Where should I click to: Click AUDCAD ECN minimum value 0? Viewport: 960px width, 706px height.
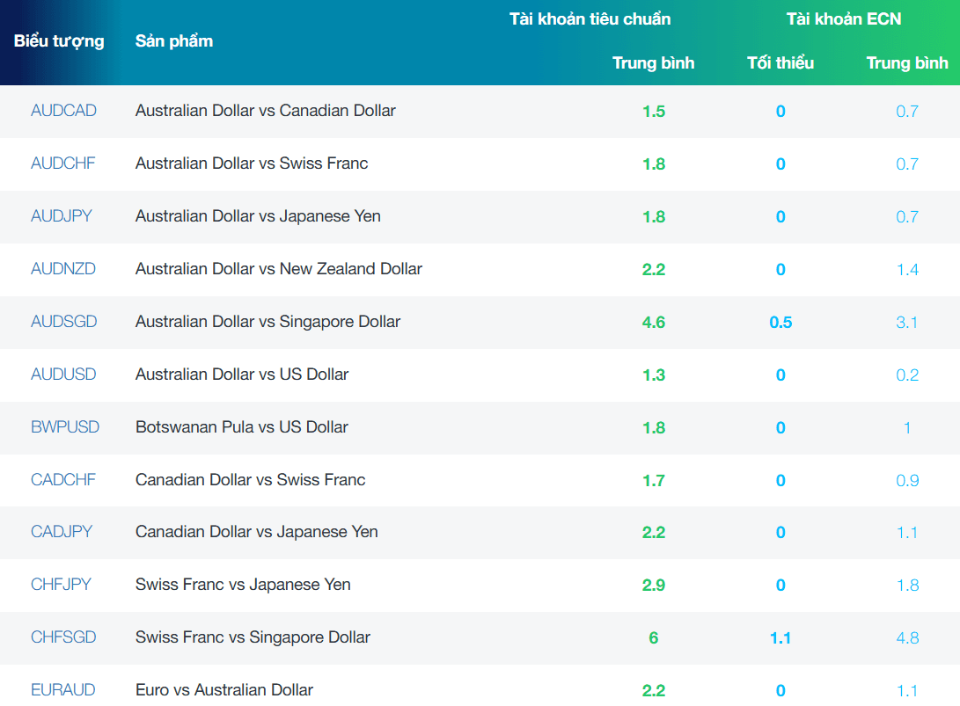tap(780, 112)
